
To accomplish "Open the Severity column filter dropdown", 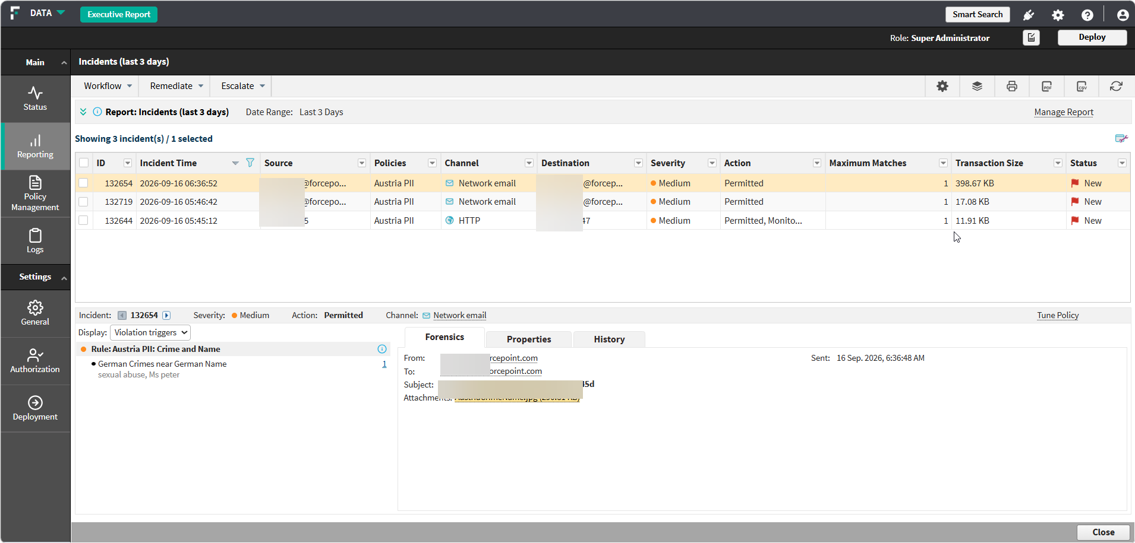I will [712, 163].
